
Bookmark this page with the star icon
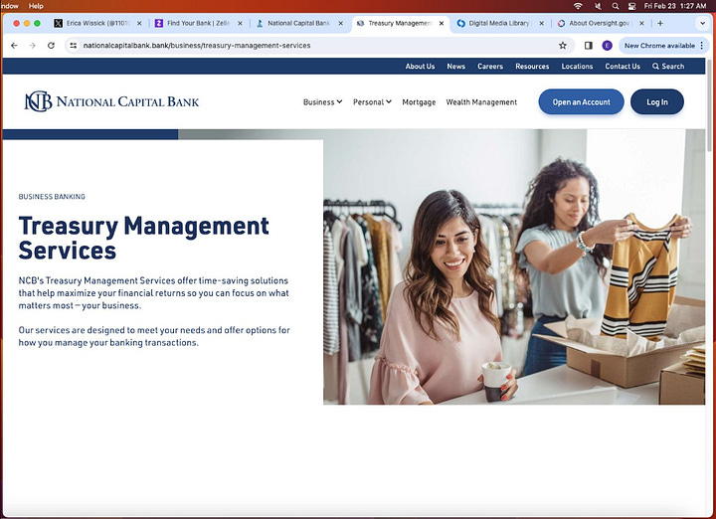(x=563, y=46)
